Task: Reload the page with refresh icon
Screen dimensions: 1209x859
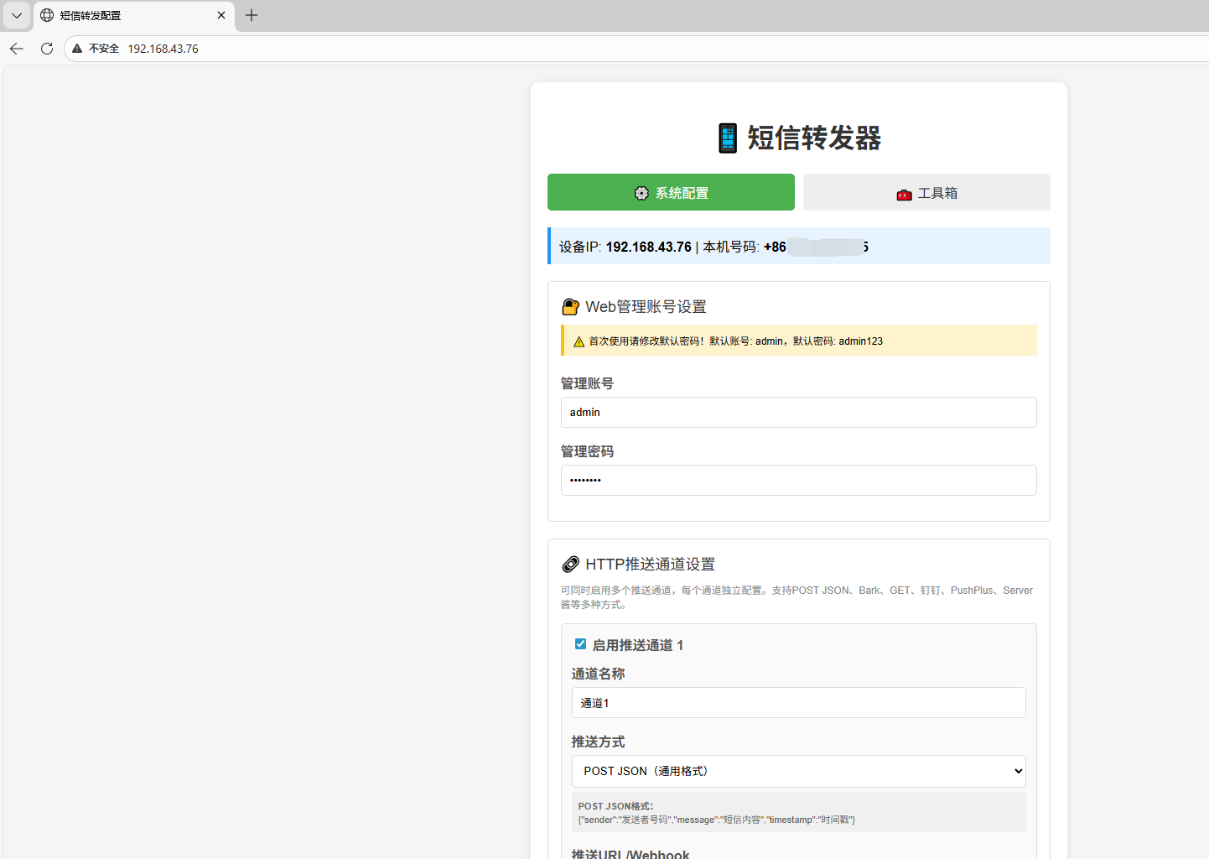Action: 47,49
